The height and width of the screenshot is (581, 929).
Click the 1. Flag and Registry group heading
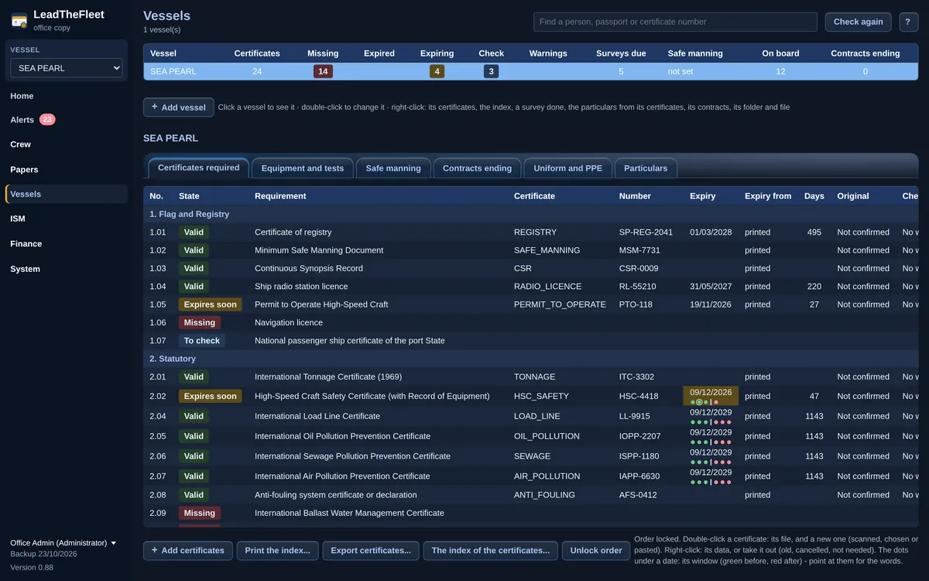(x=190, y=214)
